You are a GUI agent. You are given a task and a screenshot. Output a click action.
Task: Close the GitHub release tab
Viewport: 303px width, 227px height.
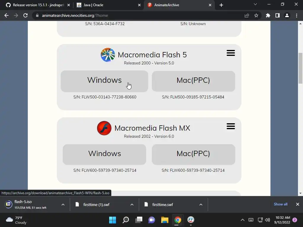(x=69, y=5)
